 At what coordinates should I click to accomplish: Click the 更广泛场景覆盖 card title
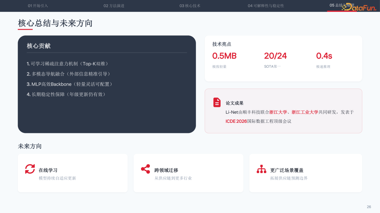pos(287,170)
